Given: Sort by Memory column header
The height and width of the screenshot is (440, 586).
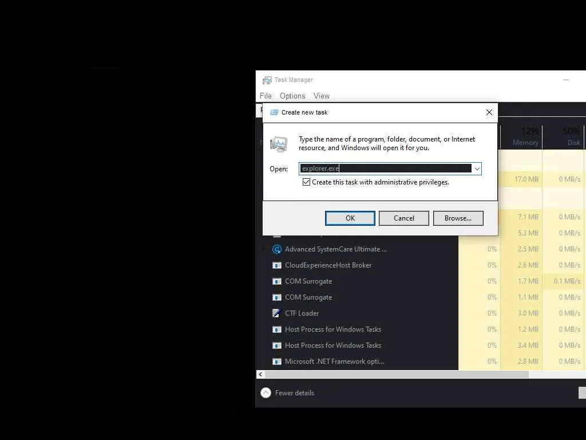Looking at the screenshot, I should [521, 136].
